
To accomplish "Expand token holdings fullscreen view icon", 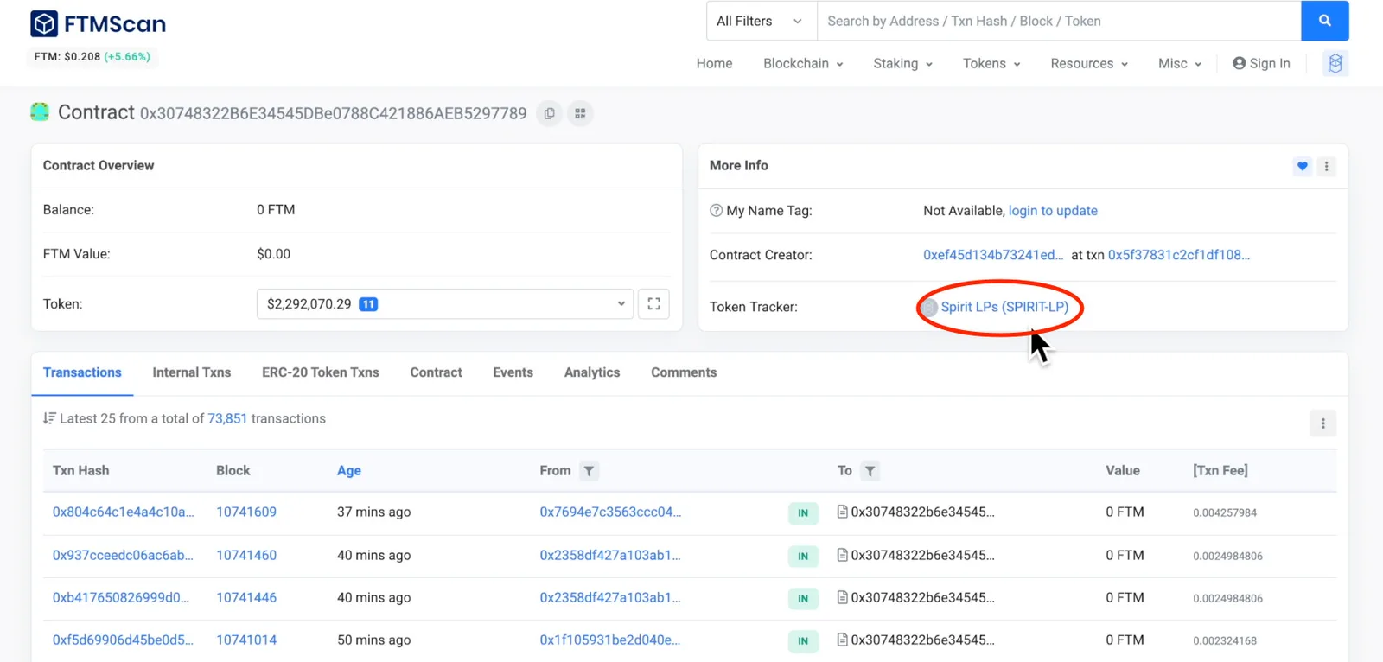I will point(653,303).
